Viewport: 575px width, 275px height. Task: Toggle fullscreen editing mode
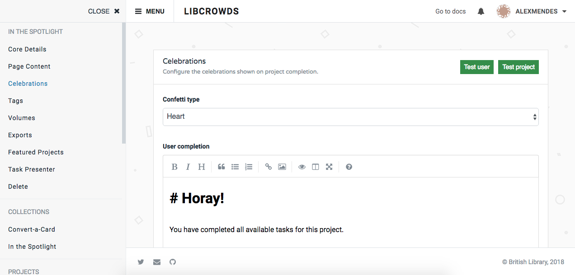[329, 167]
